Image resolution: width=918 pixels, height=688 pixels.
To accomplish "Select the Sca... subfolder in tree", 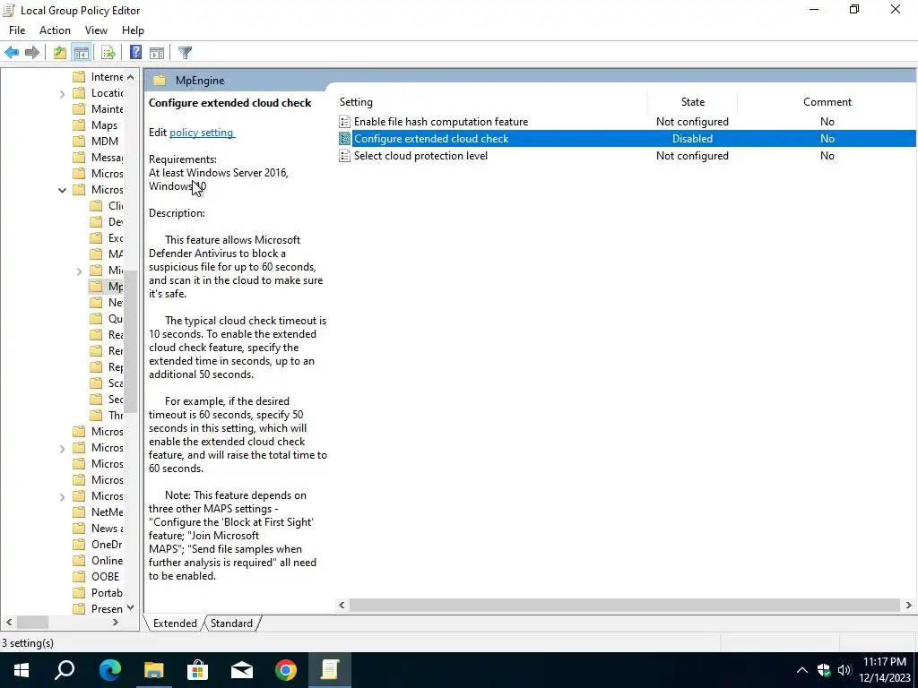I will pos(115,383).
